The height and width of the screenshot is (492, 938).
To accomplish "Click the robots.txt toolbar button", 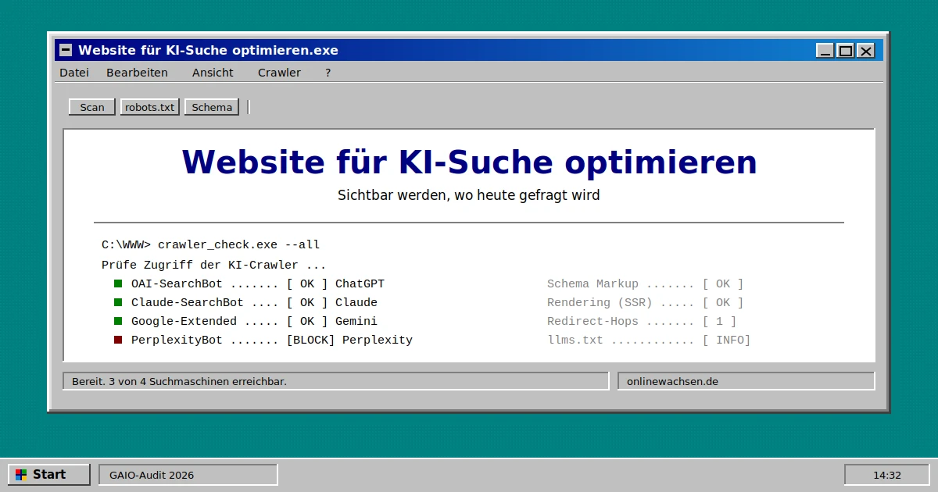I will (x=150, y=107).
